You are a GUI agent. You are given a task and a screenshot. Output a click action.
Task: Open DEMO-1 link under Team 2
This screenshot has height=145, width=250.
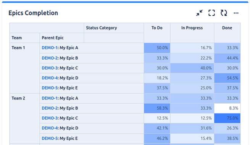[50, 98]
